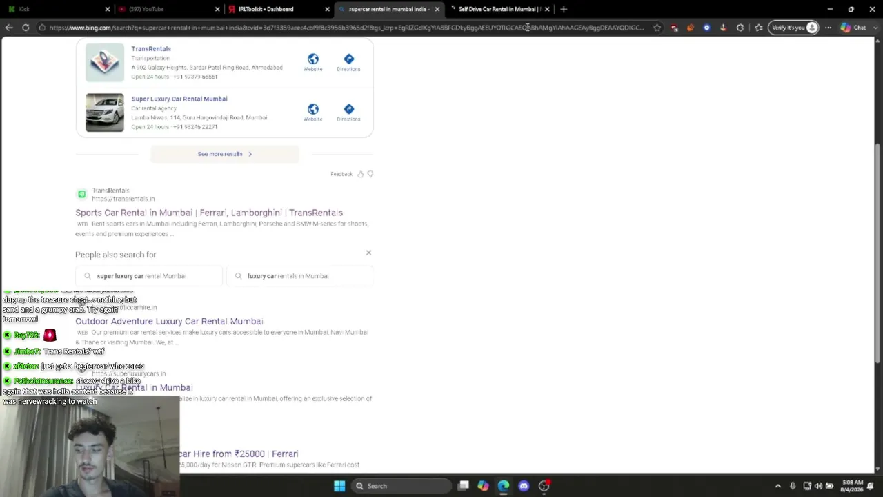The width and height of the screenshot is (883, 497).
Task: Close the Kick tab
Action: (107, 9)
